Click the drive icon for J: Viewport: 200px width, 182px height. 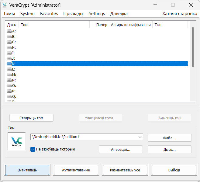9,58
